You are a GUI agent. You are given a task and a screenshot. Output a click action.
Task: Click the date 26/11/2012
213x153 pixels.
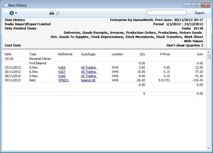click(x=13, y=72)
